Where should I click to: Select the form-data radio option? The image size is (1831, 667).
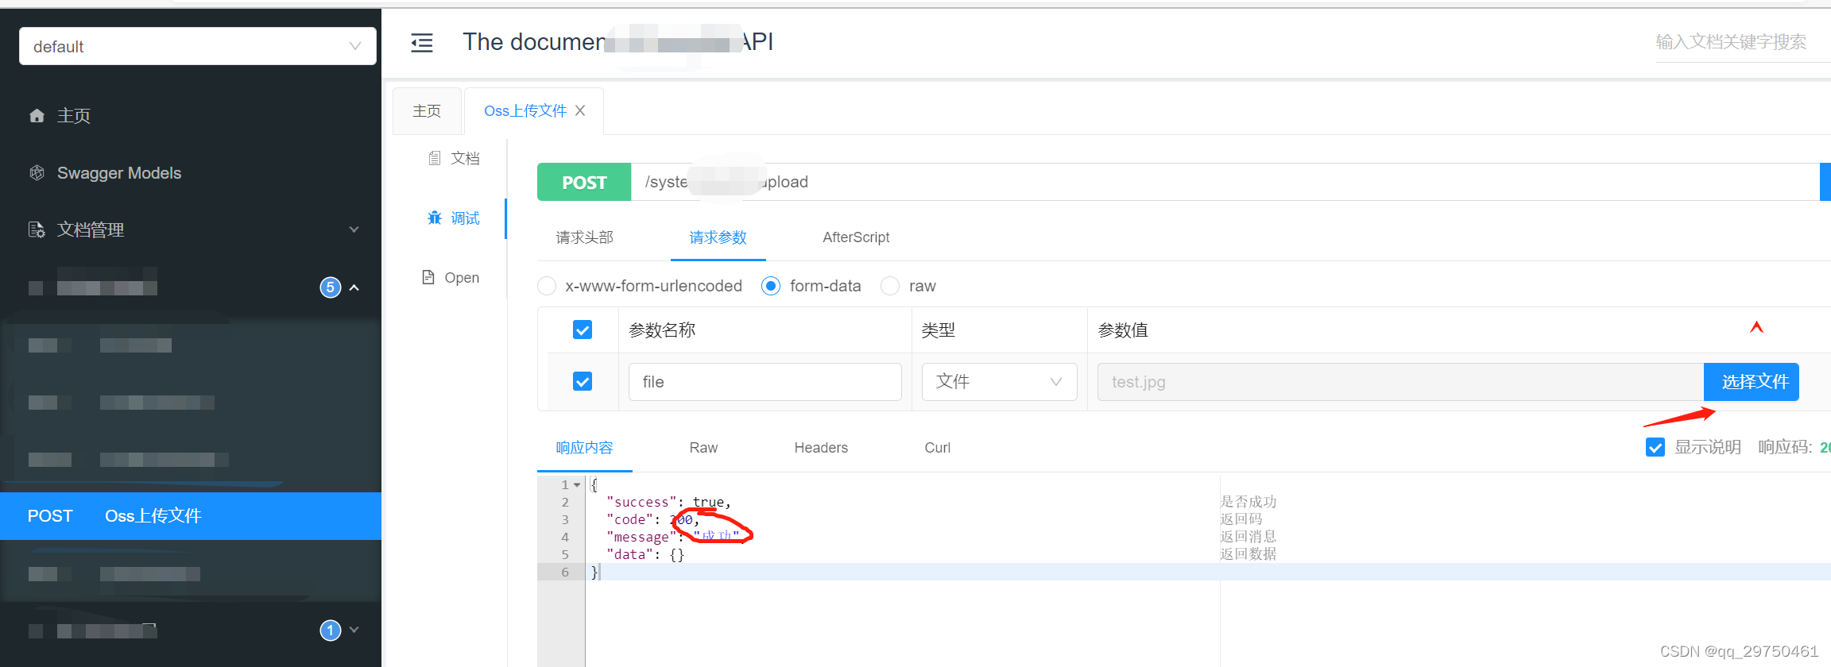pyautogui.click(x=771, y=286)
